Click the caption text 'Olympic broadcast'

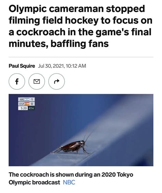(x=35, y=182)
